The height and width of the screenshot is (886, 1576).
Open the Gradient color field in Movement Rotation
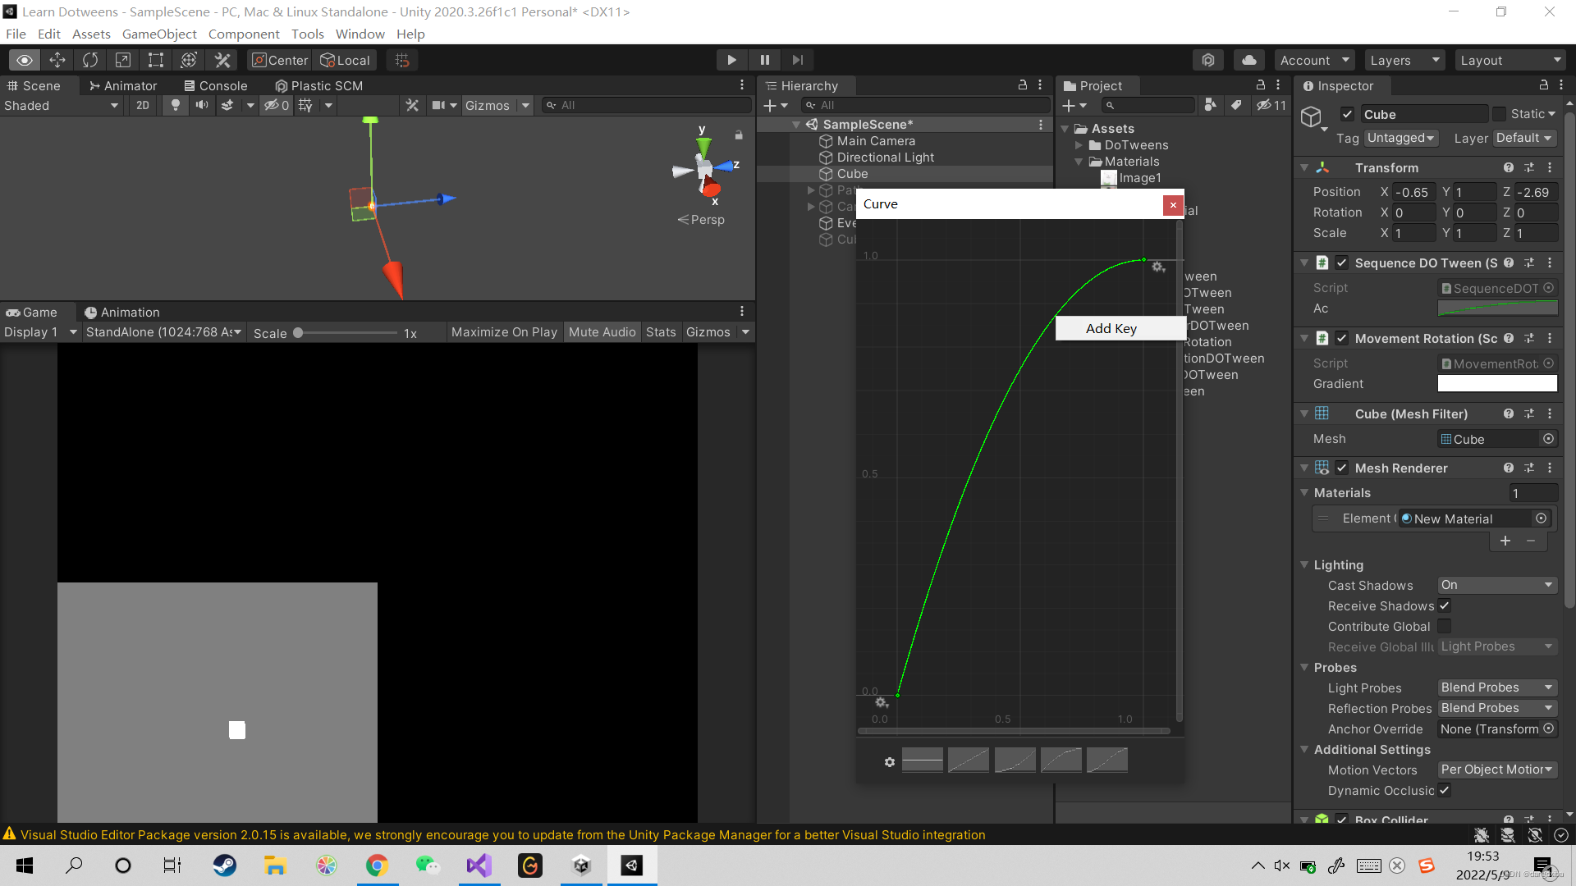(1496, 383)
